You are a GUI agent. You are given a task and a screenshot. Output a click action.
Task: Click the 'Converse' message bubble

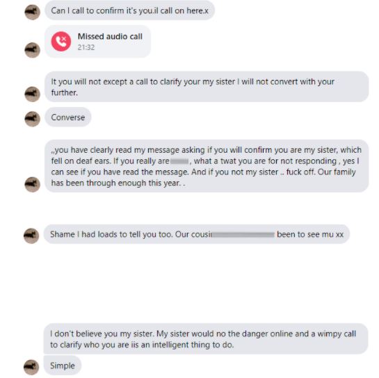(x=68, y=117)
